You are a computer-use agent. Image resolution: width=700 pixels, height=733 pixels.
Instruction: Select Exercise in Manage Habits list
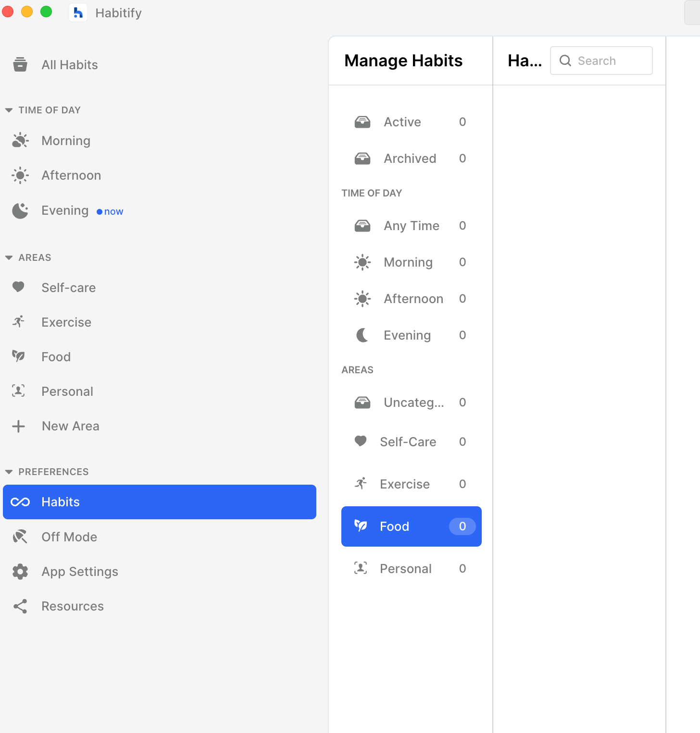(412, 484)
